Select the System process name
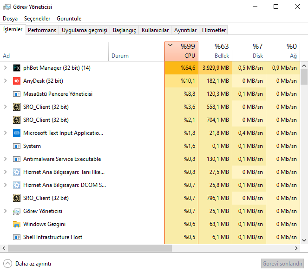Image resolution: width=308 pixels, height=273 pixels. [x=32, y=146]
